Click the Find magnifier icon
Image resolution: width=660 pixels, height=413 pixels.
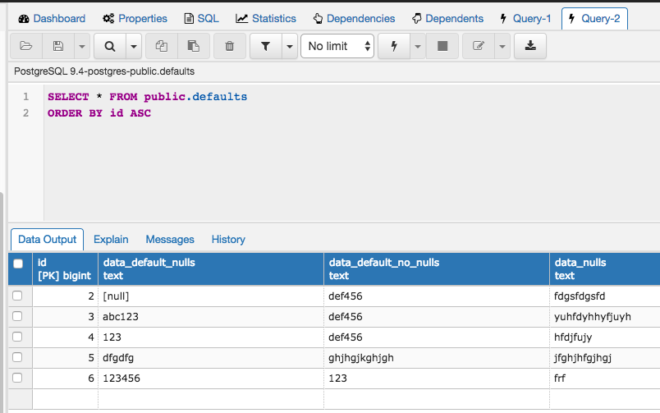pos(110,47)
